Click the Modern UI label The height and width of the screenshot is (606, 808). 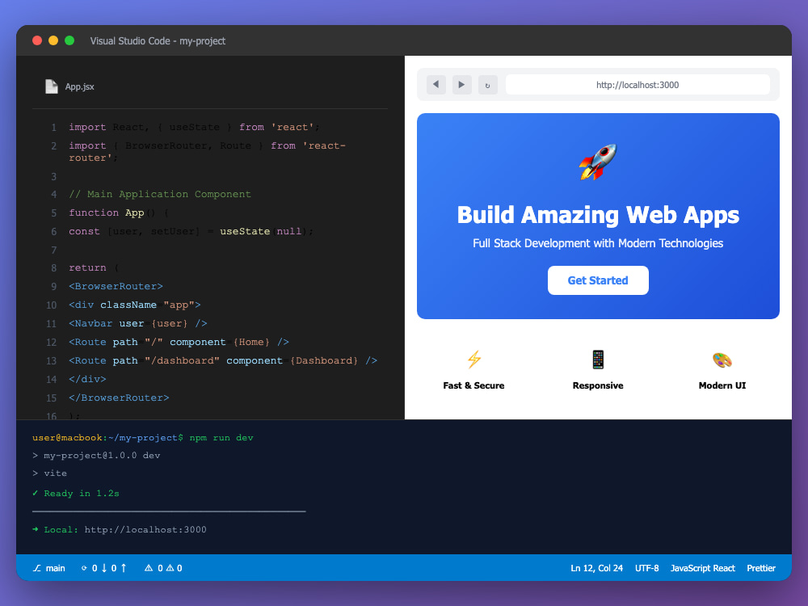click(722, 385)
